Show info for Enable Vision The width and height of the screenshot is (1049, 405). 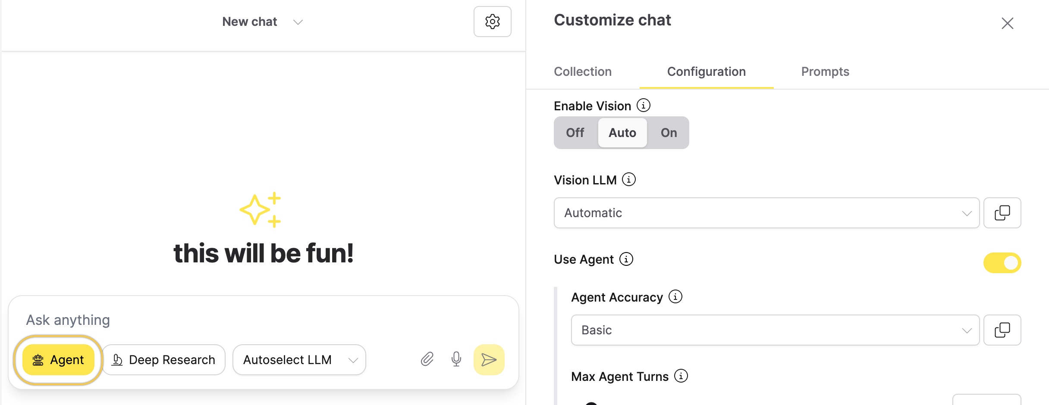point(644,106)
